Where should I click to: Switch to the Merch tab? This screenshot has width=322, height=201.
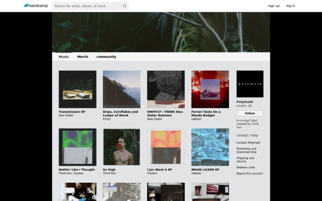point(83,57)
